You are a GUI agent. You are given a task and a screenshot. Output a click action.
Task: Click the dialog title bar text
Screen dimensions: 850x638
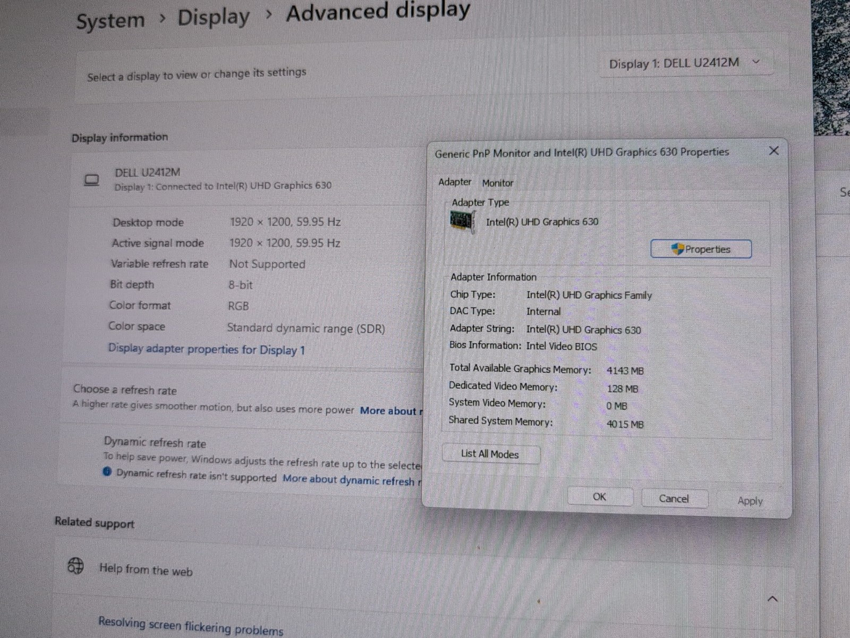point(582,153)
